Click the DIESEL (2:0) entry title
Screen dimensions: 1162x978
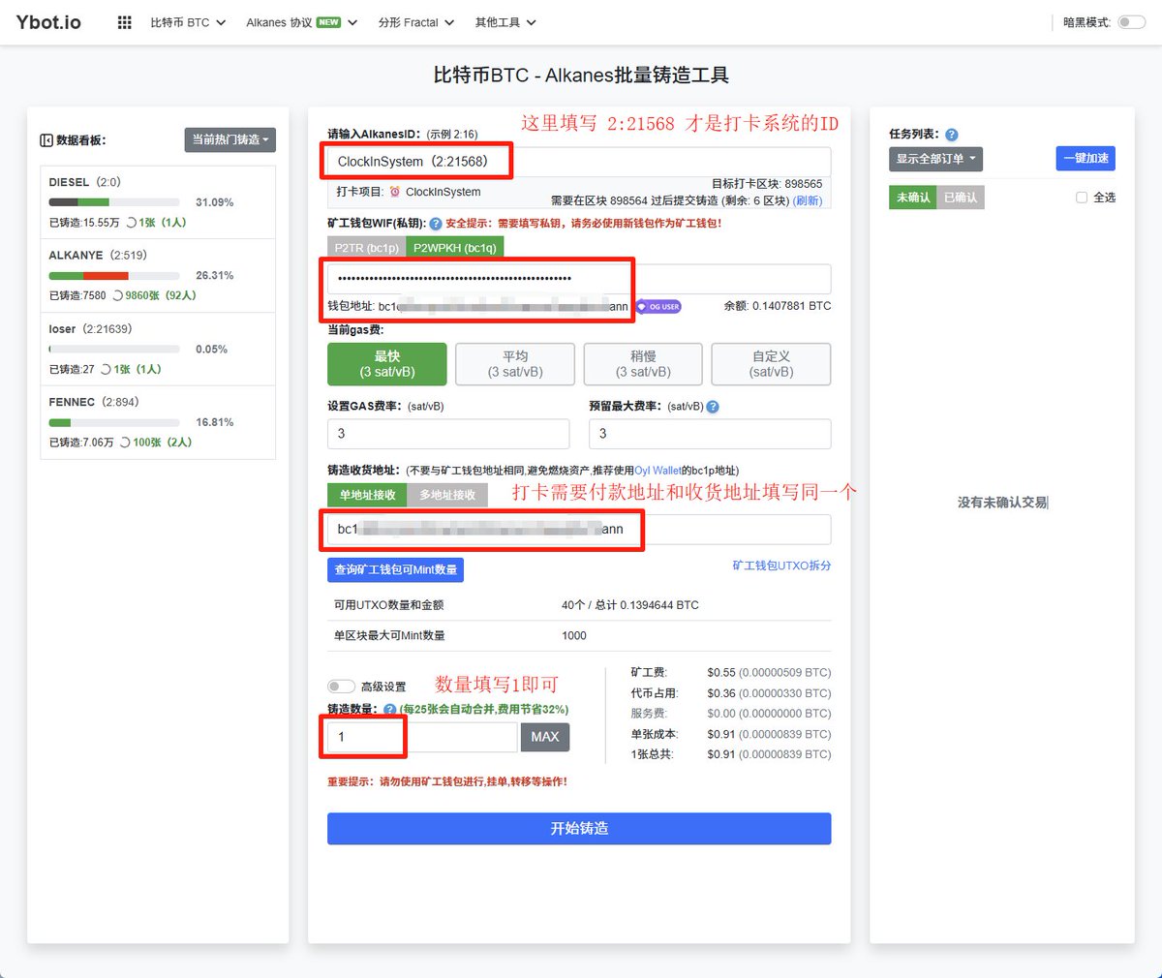[x=85, y=182]
